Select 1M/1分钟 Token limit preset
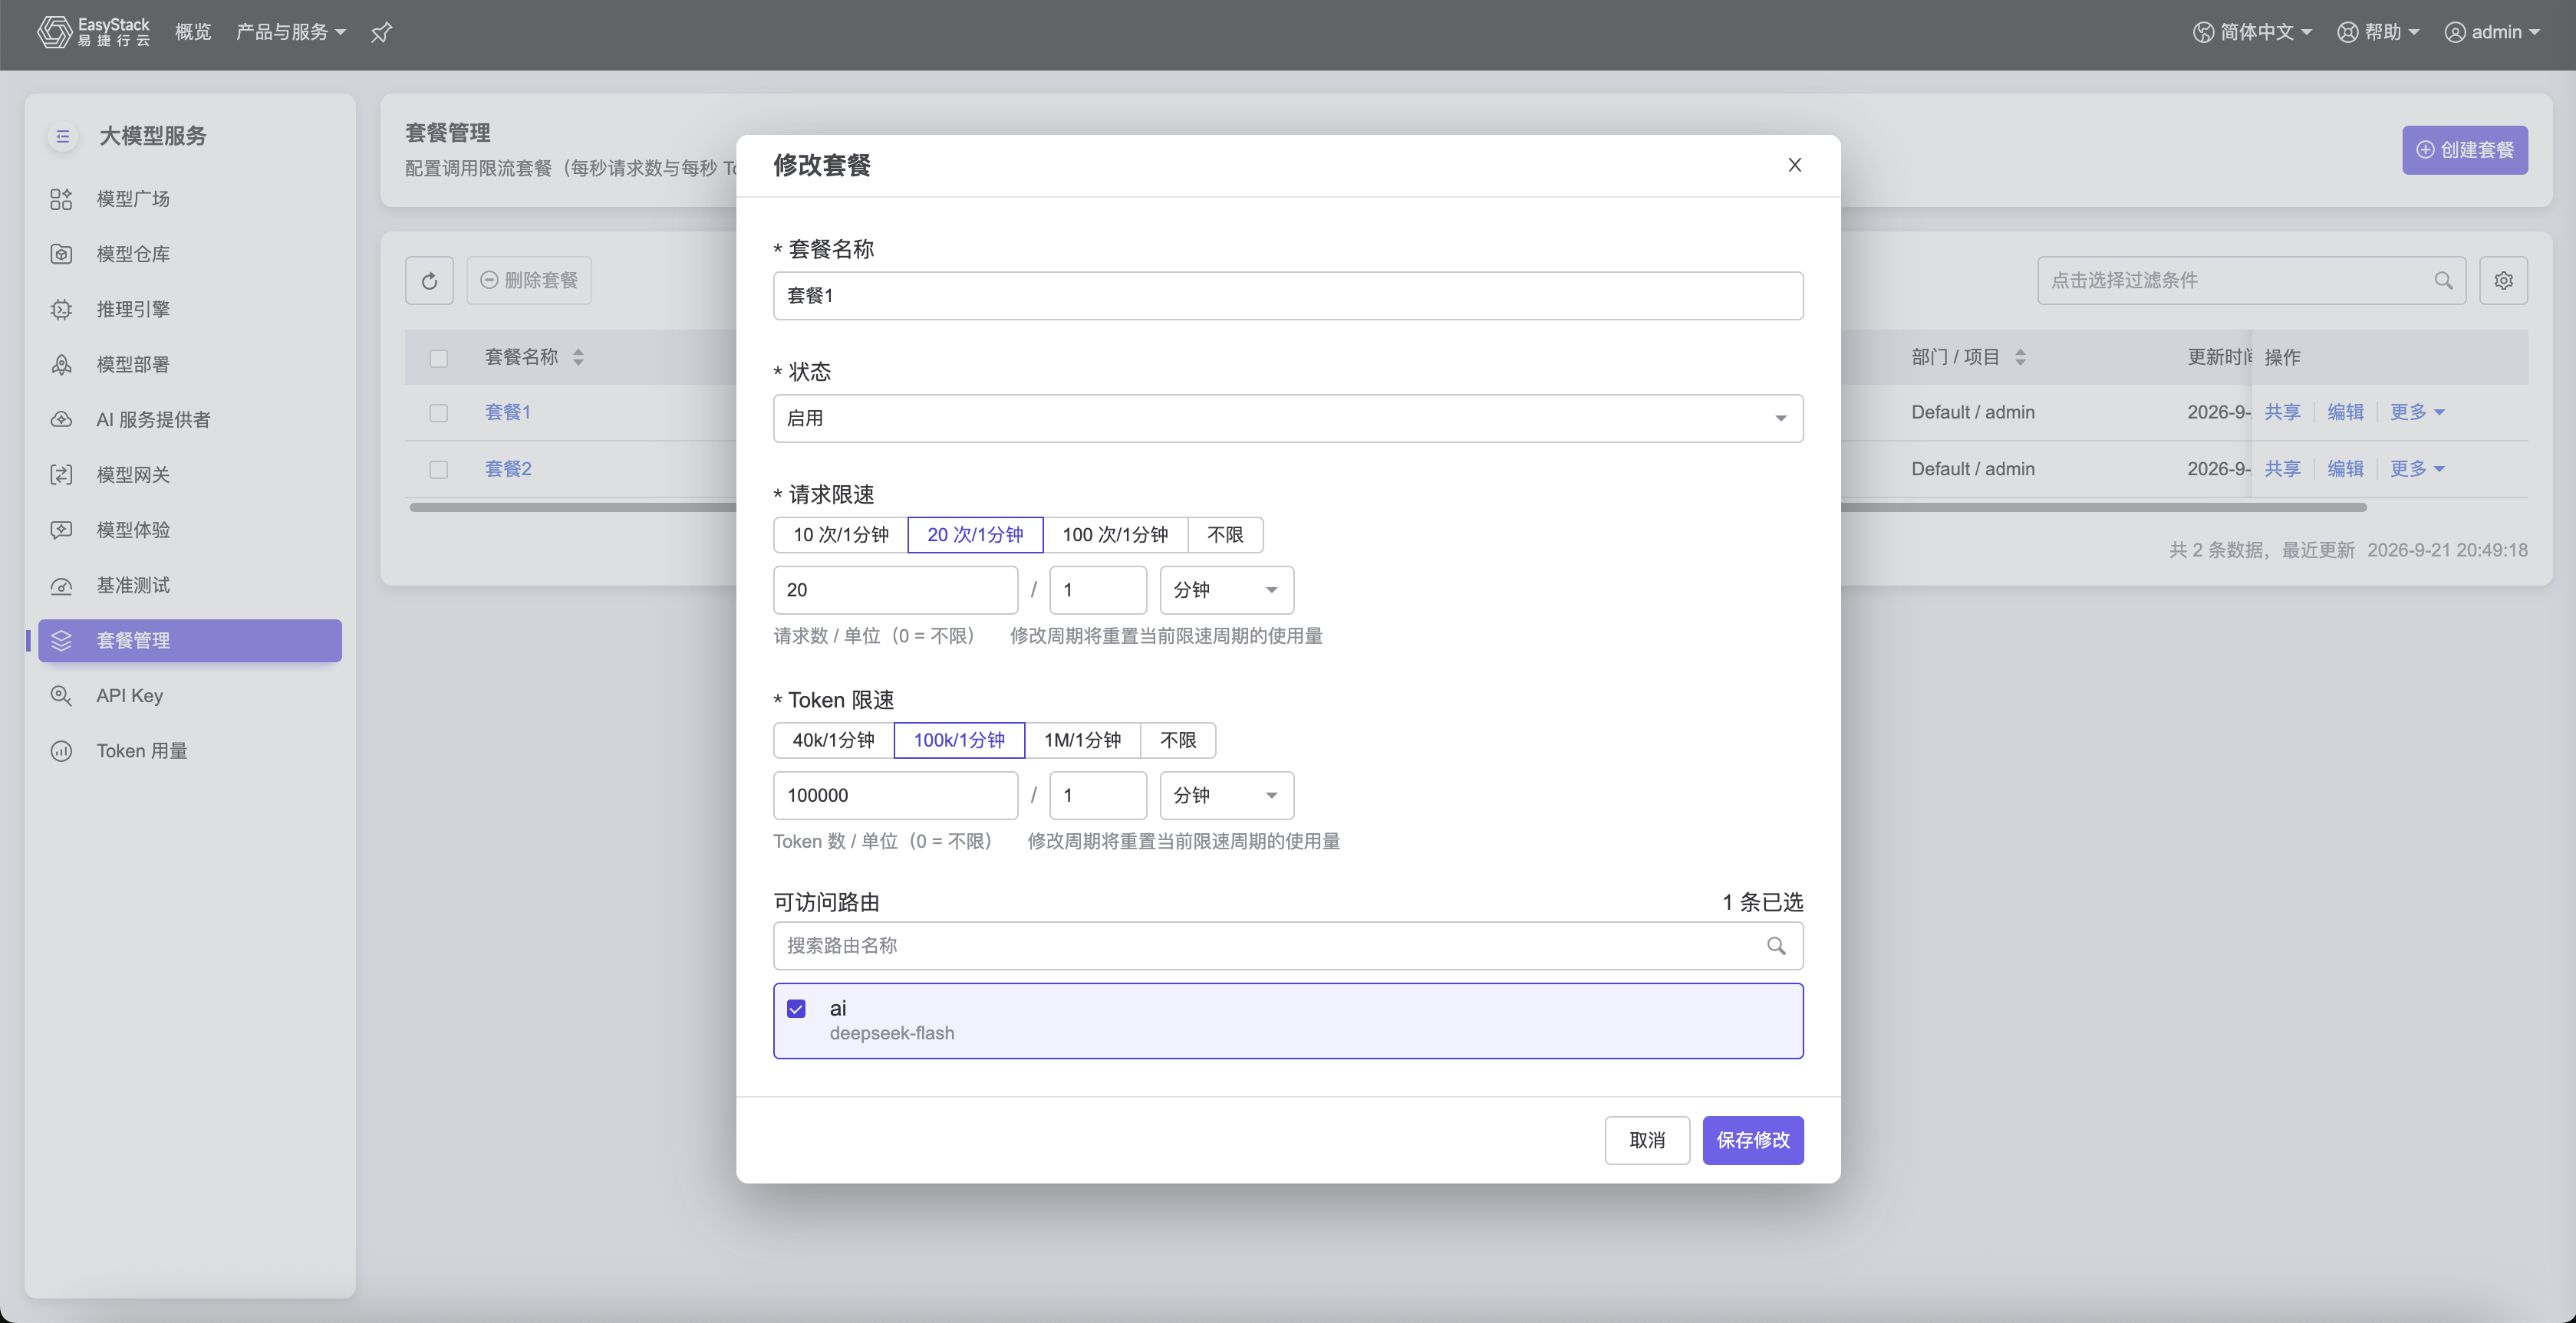 1082,740
